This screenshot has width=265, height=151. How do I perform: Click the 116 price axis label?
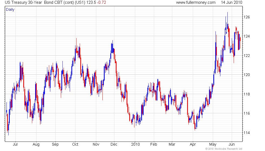246,114
